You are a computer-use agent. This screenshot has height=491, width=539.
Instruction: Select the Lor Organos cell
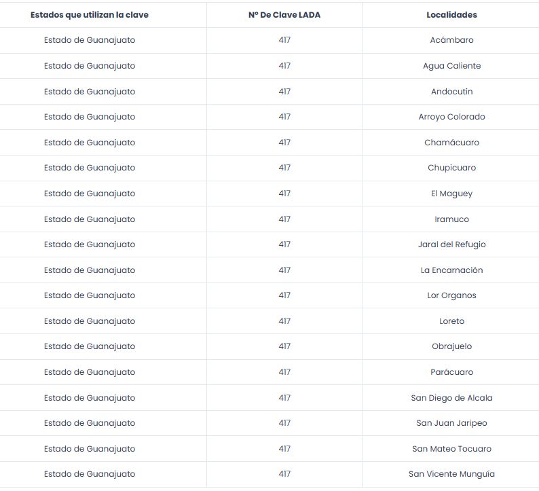point(451,295)
